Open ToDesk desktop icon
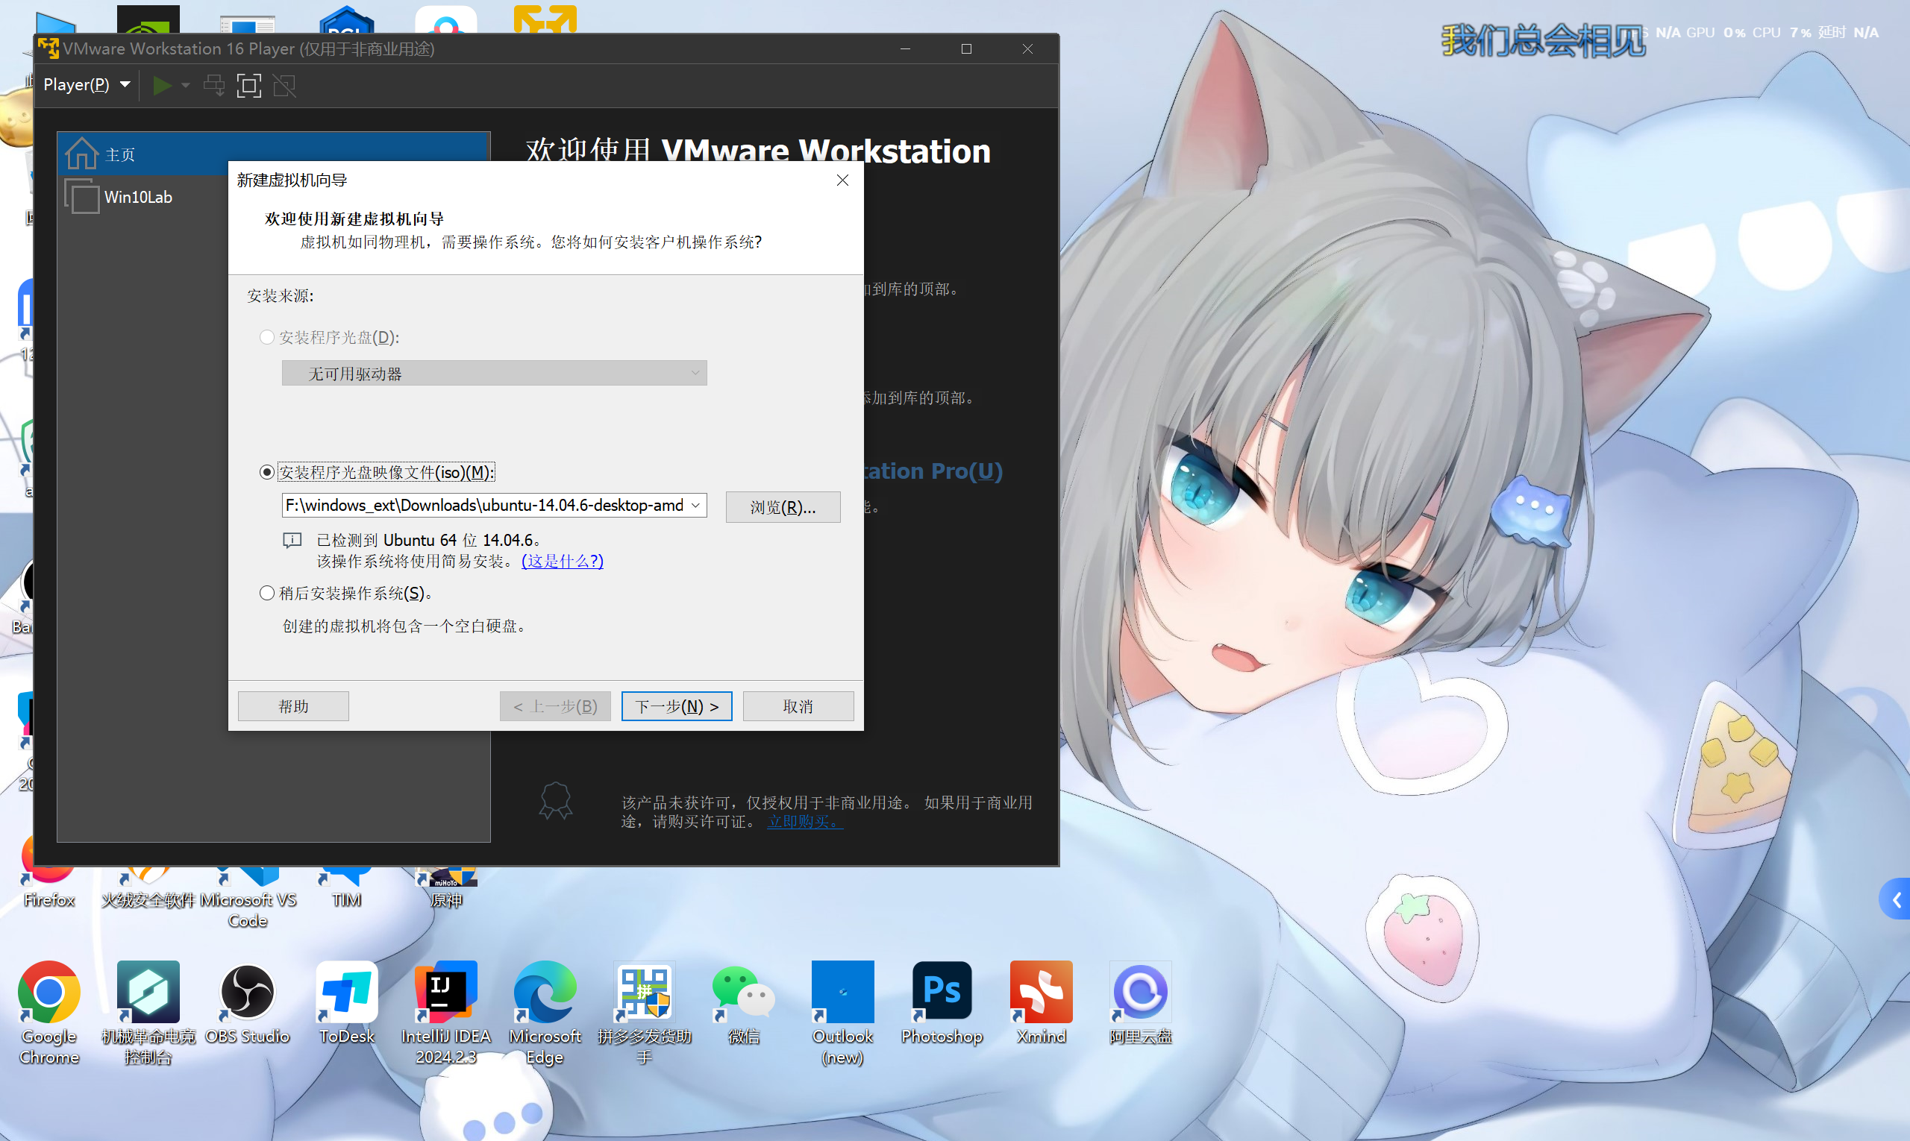Viewport: 1910px width, 1141px height. pos(347,1002)
